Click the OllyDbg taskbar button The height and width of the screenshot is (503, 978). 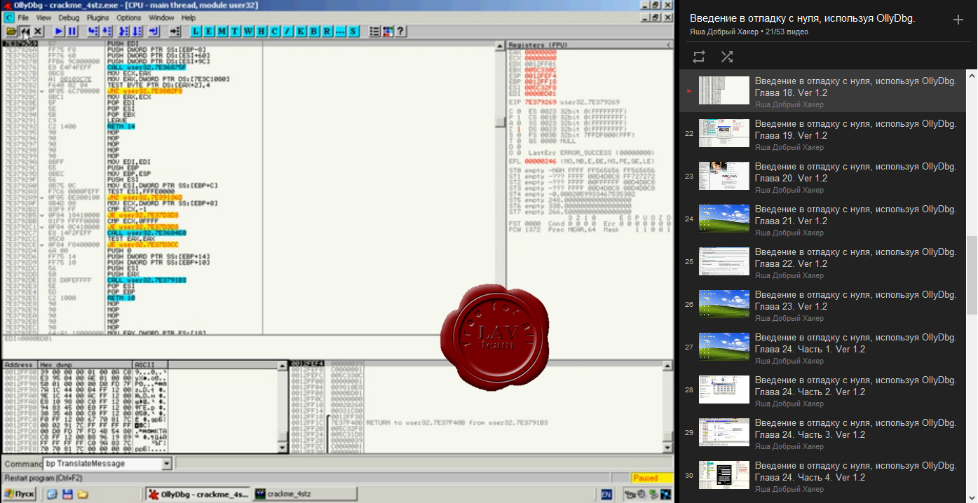coord(198,495)
